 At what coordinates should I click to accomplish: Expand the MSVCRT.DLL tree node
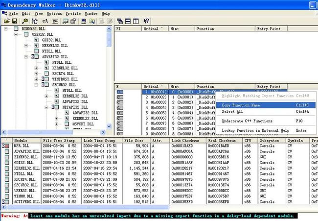(56, 124)
